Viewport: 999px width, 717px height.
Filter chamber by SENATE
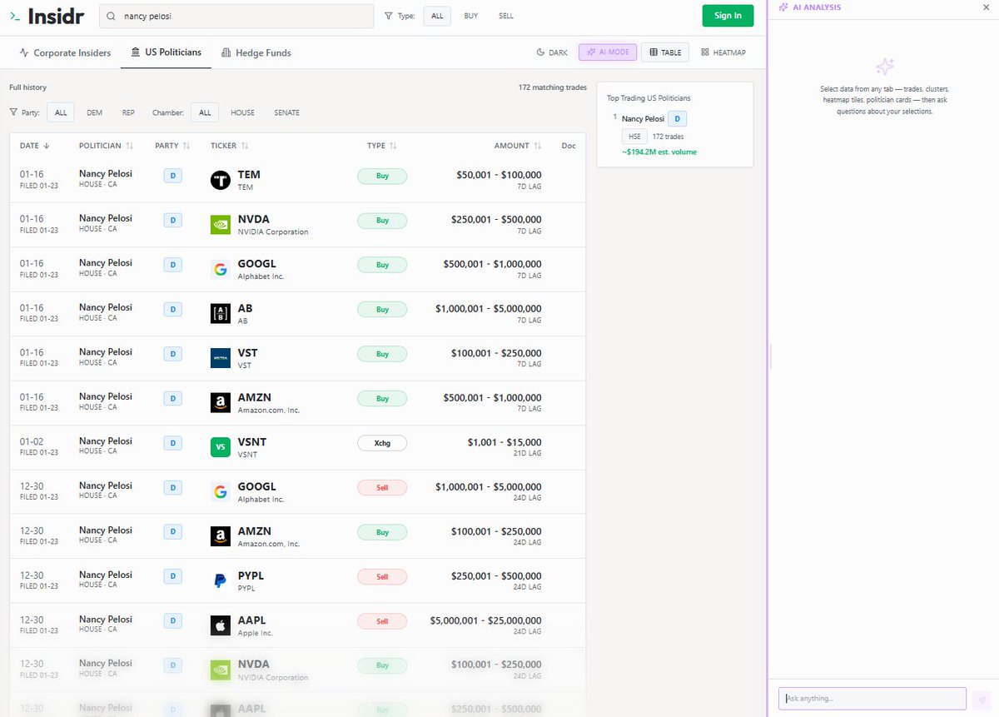pos(286,112)
